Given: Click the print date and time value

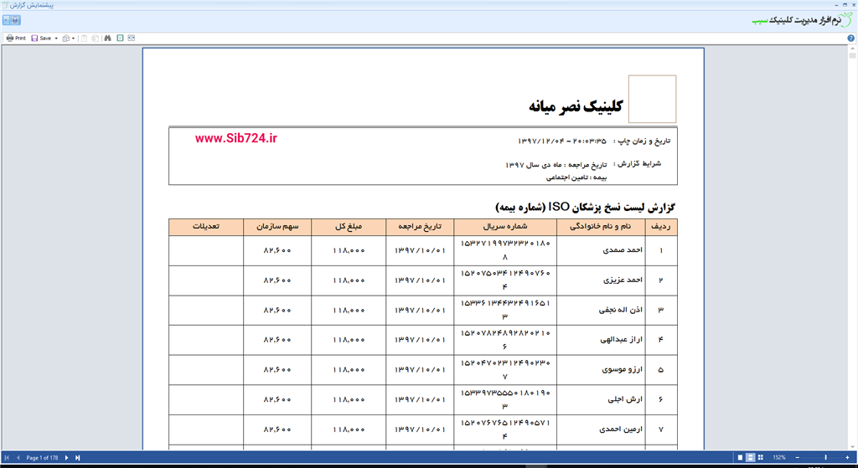Looking at the screenshot, I should click(562, 141).
